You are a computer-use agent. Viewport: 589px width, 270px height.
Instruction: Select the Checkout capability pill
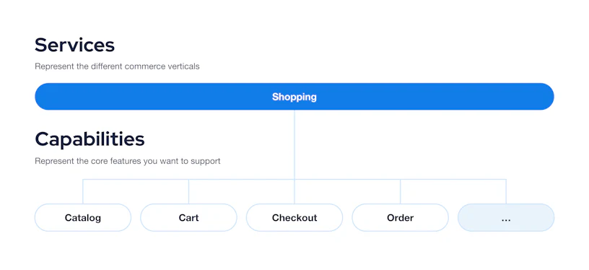click(x=294, y=217)
